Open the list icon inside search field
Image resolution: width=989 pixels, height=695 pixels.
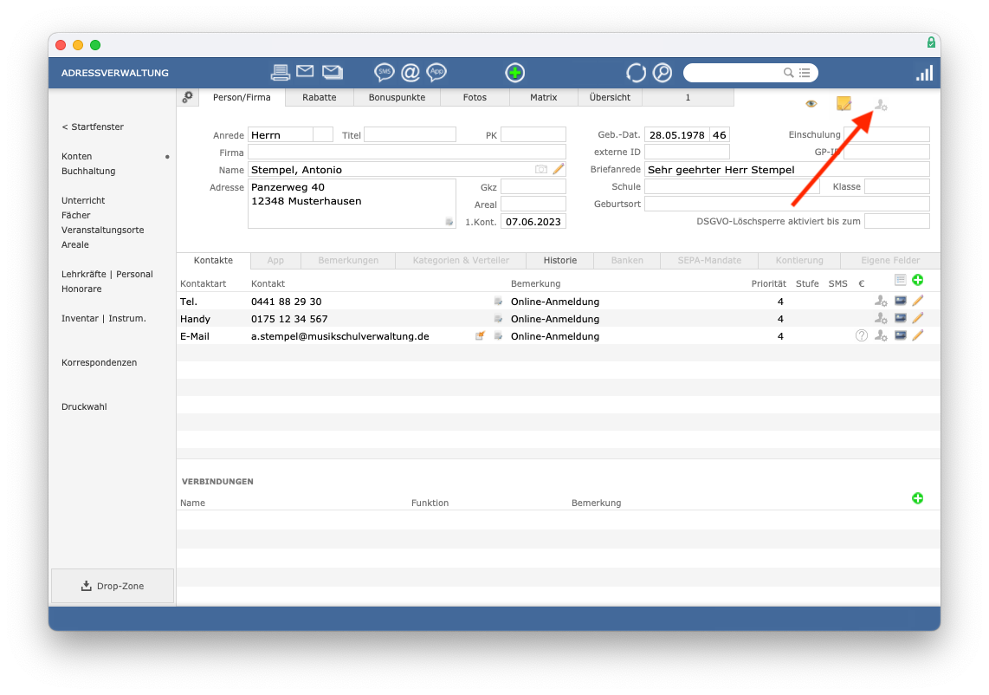805,73
